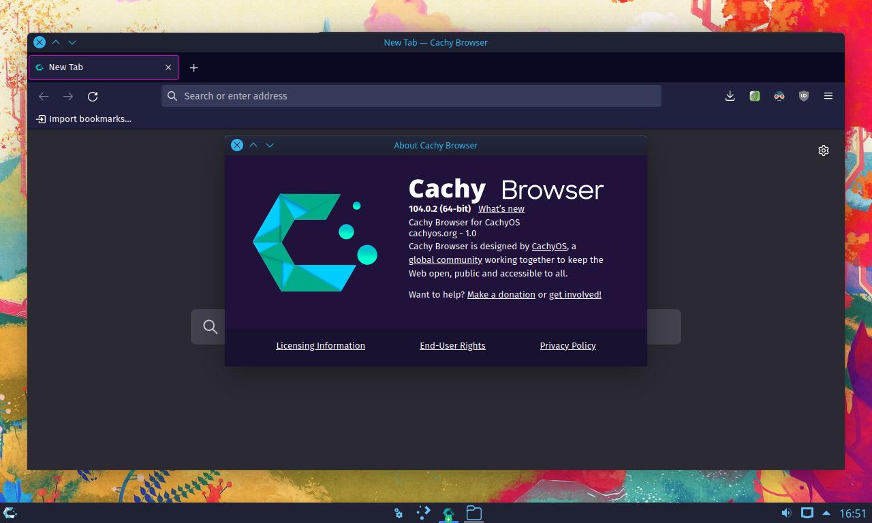
Task: Go forward one page
Action: point(68,96)
